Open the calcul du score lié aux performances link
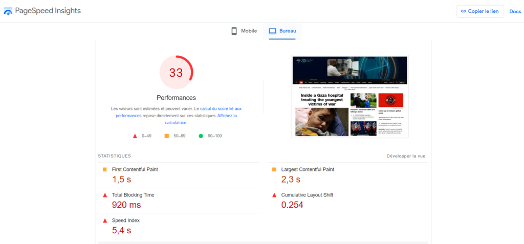Screen dimensions: 524x244 click(220, 109)
